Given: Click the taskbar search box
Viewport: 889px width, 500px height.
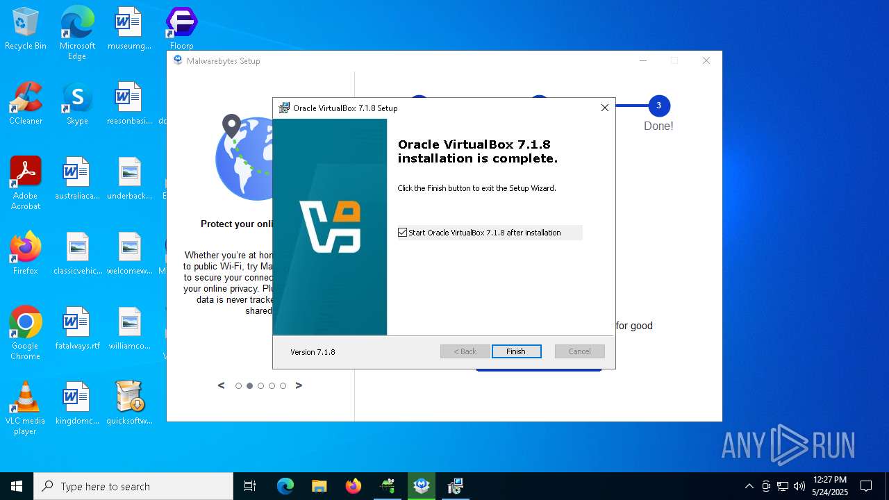Looking at the screenshot, I should pos(133,486).
